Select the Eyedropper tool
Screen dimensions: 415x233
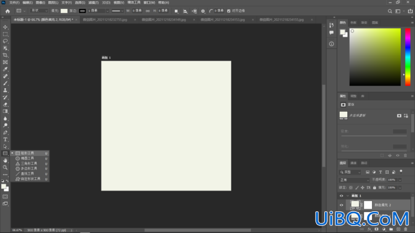[5, 69]
